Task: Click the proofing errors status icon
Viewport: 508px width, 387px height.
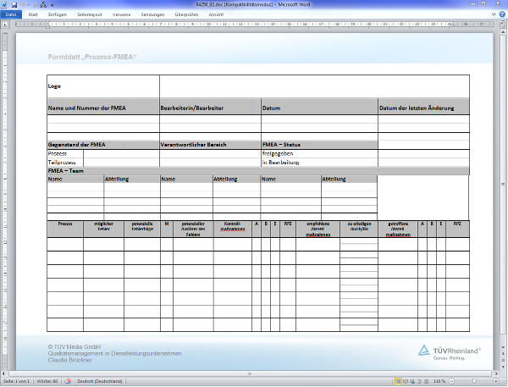Action: click(69, 382)
